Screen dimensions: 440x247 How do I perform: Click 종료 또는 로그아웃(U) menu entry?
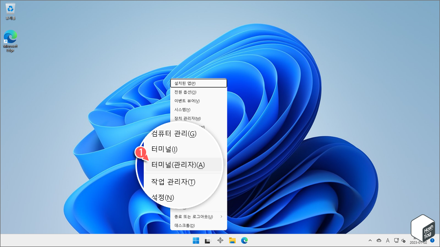coord(198,216)
